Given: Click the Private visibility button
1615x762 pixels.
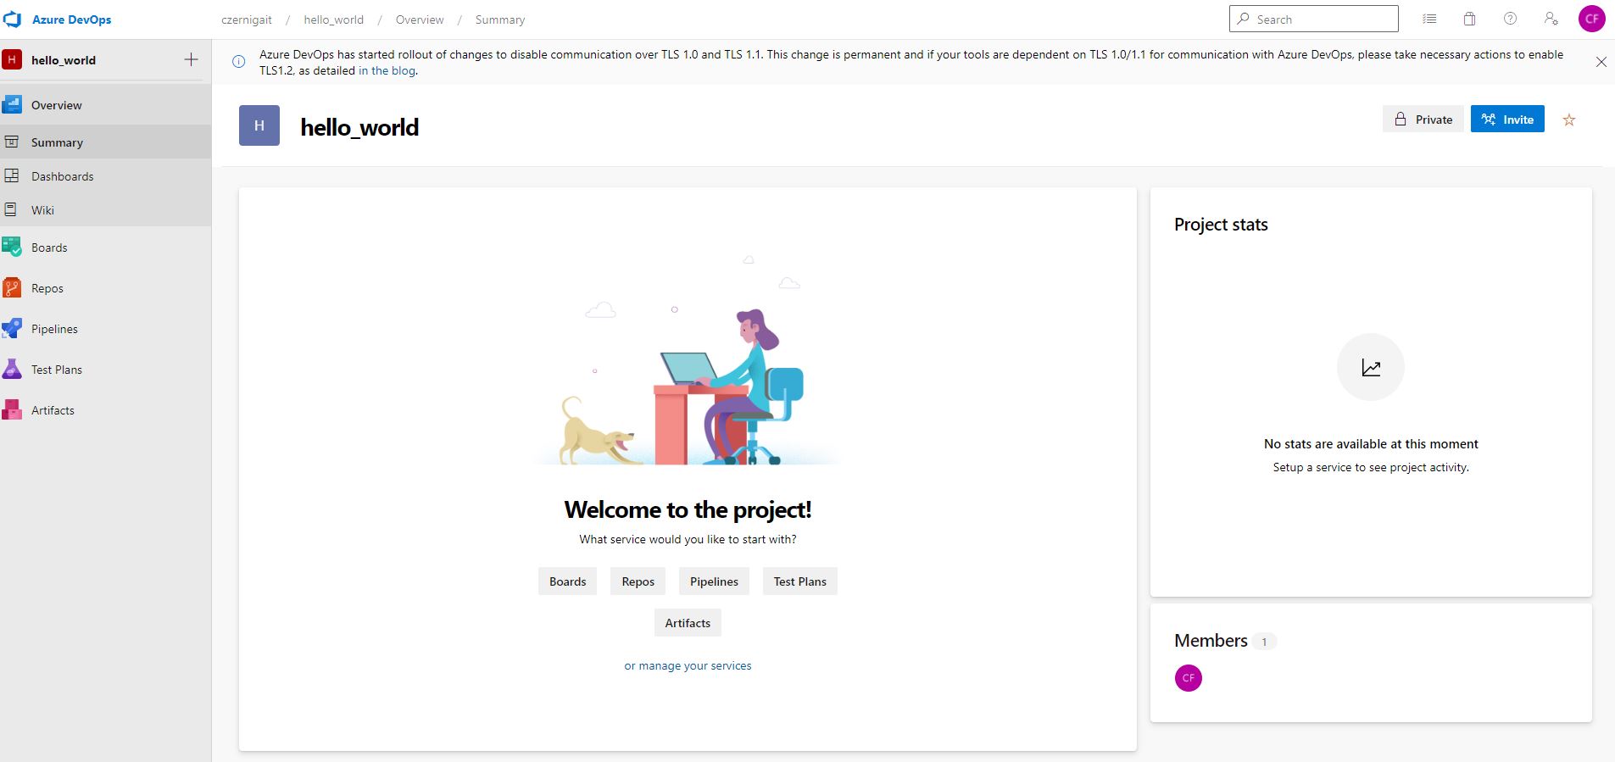Looking at the screenshot, I should point(1423,120).
